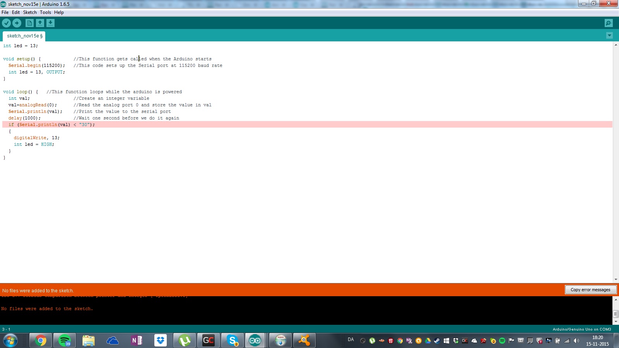Launch OneNote from the taskbar

[137, 341]
